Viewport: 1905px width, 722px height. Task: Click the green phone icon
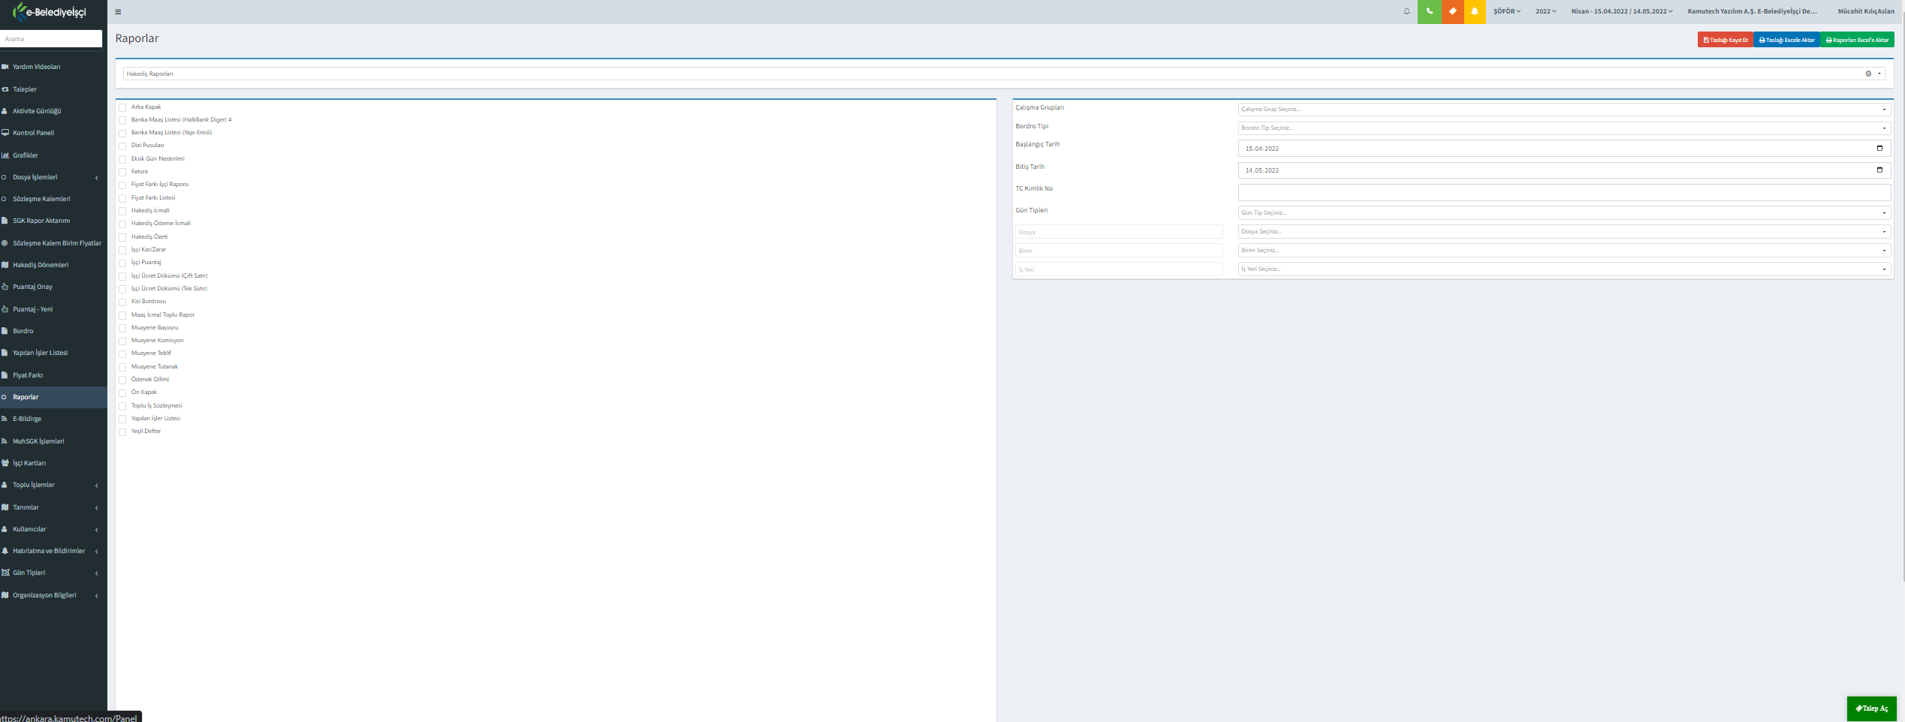(1430, 11)
